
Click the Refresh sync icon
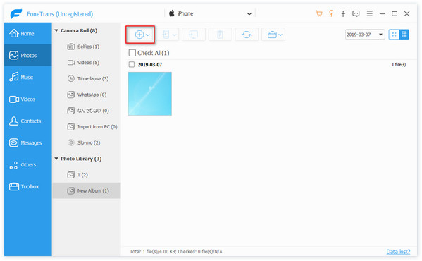247,35
